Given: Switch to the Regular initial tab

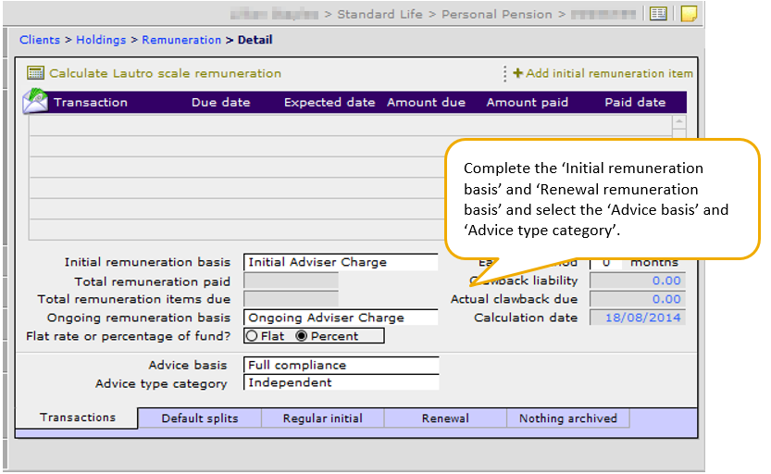Looking at the screenshot, I should [322, 418].
